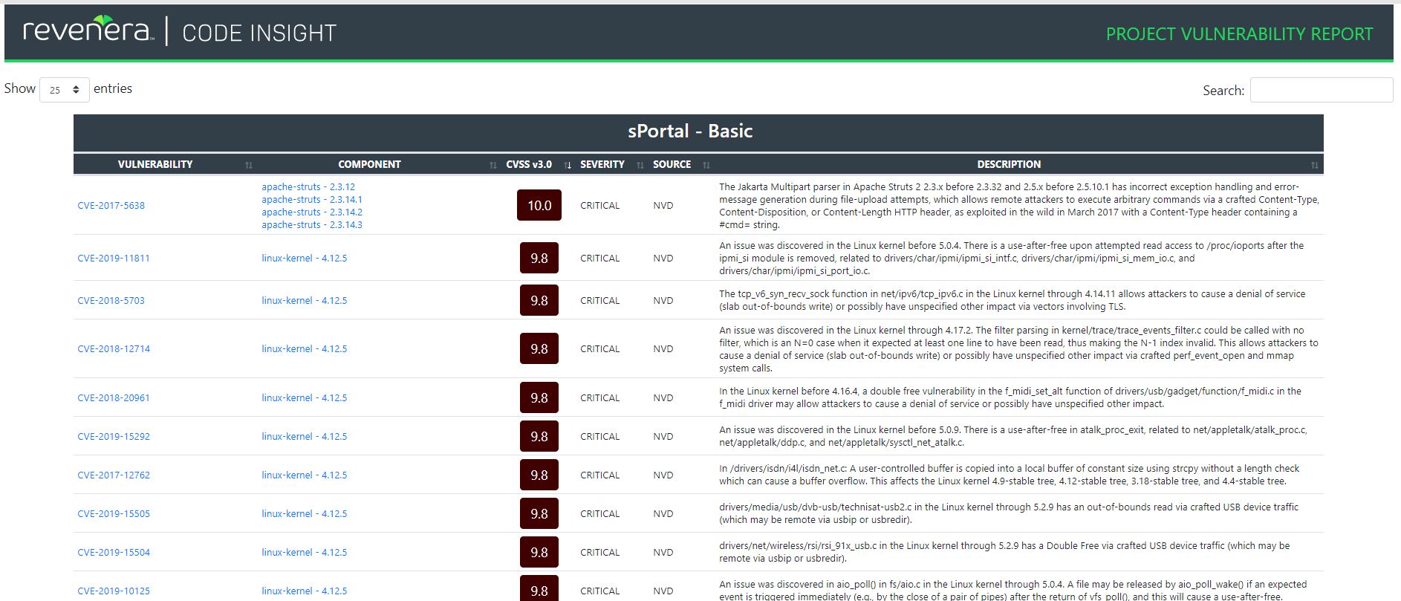Open apache-struts - 2.3.14.2 component link
This screenshot has width=1401, height=601.
coord(312,212)
